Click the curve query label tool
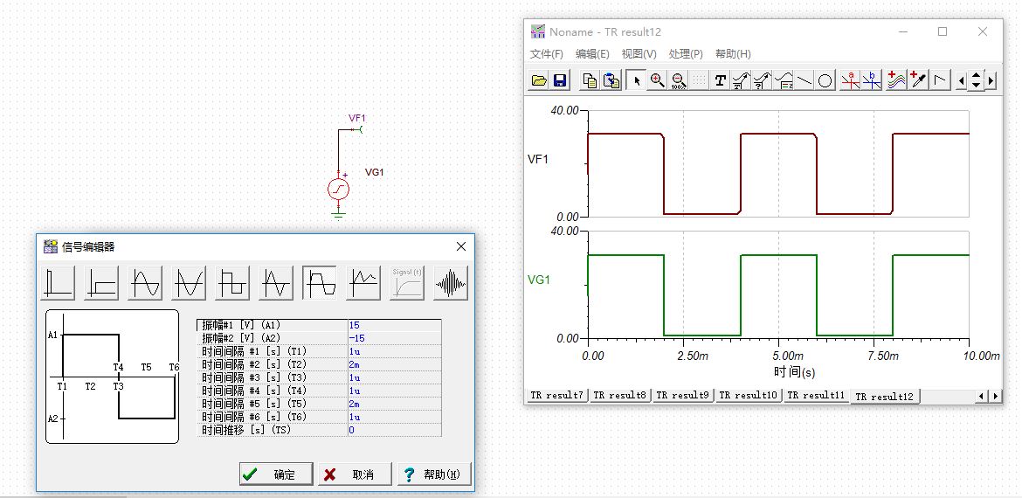The height and width of the screenshot is (498, 1022). click(762, 80)
